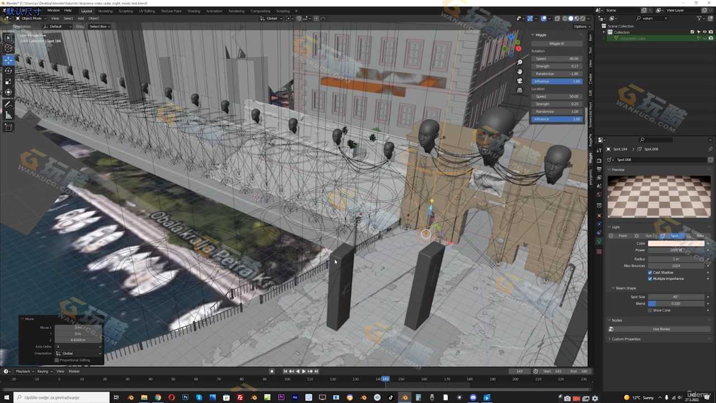716x403 pixels.
Task: Click Rotation Influence slider in Wiggle panel
Action: (x=557, y=81)
